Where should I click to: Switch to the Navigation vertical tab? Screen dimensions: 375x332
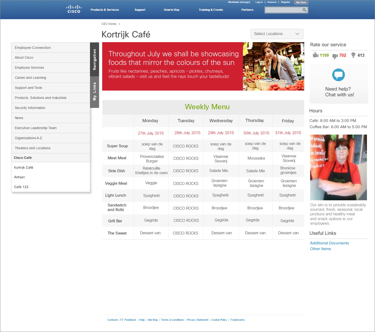click(95, 59)
